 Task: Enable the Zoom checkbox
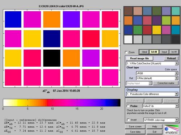tap(126, 52)
